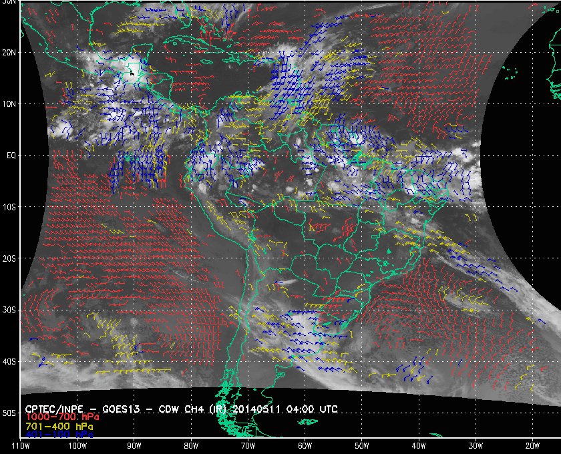The width and height of the screenshot is (561, 454).
Task: Click the "30S" latitude label
Action: click(x=9, y=310)
